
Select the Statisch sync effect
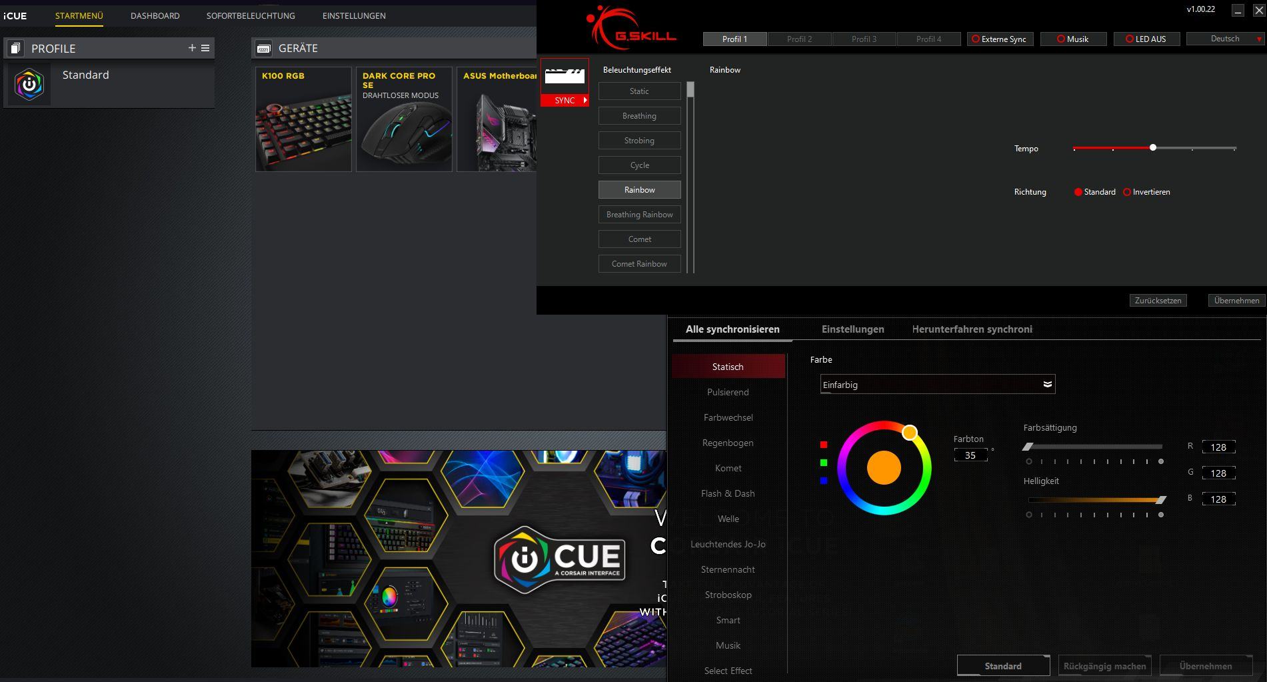[x=728, y=367]
